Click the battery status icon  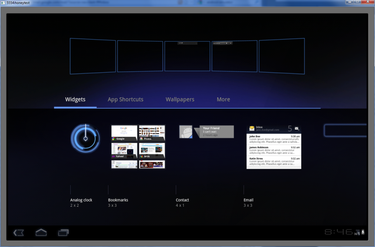[363, 232]
